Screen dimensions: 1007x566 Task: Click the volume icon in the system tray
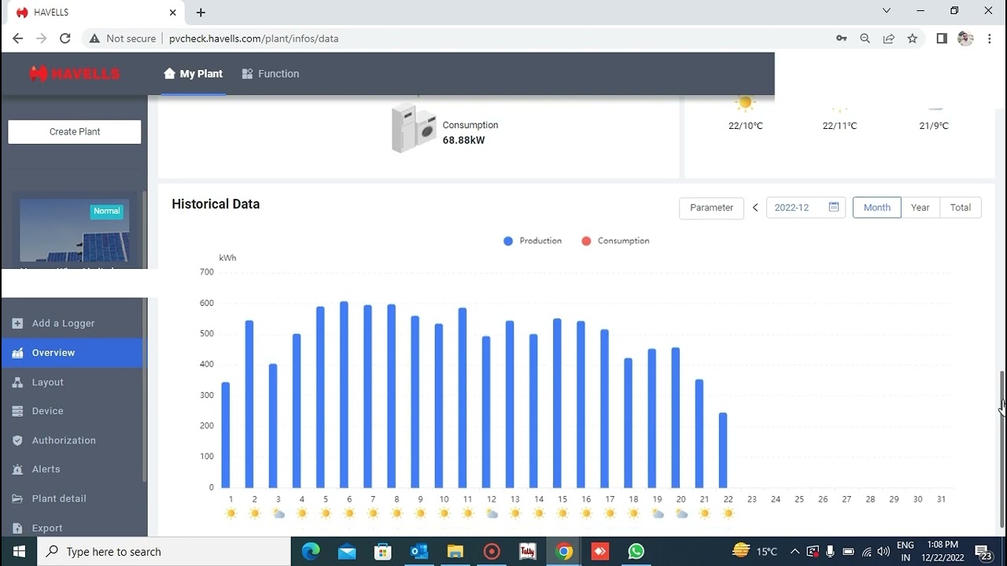883,551
